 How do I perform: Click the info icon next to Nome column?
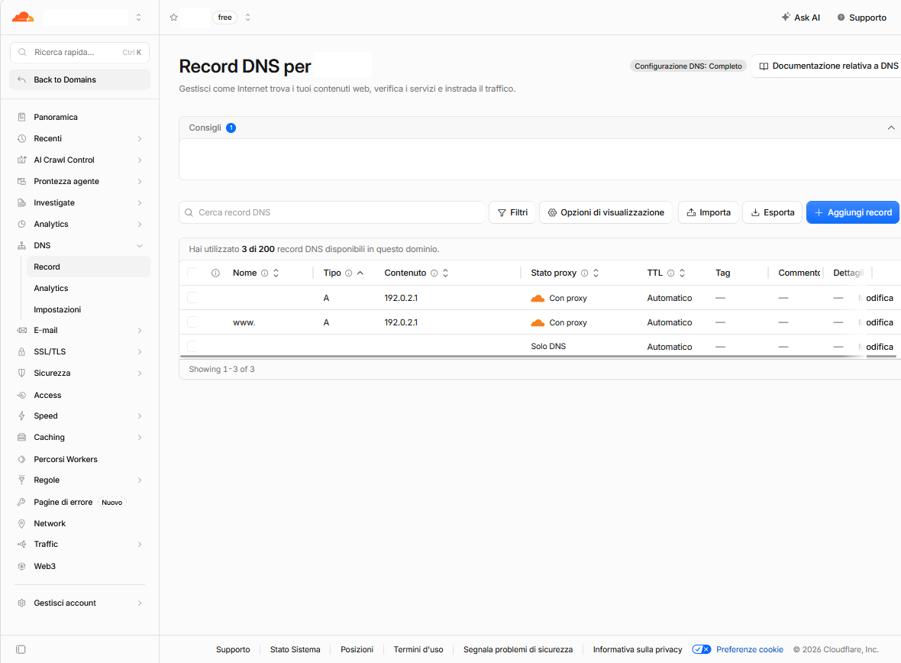click(265, 273)
